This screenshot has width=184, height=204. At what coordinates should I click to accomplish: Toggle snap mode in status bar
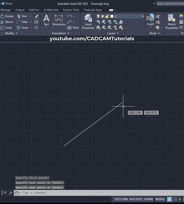[175, 199]
